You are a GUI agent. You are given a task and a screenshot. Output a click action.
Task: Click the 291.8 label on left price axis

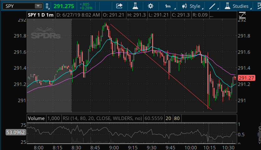(20, 36)
